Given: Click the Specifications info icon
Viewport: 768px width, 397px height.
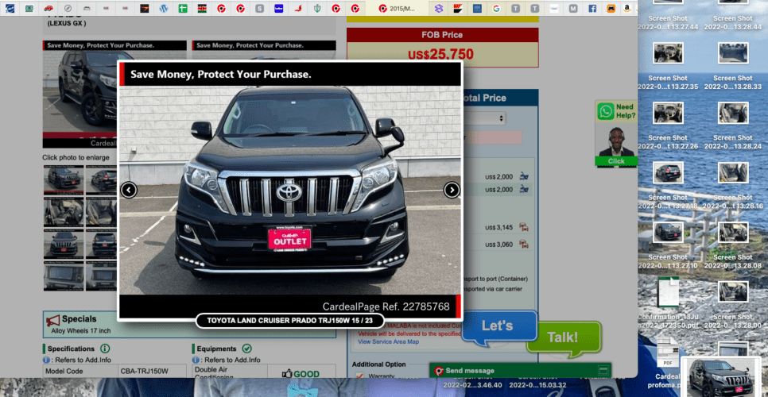Looking at the screenshot, I should pyautogui.click(x=105, y=349).
